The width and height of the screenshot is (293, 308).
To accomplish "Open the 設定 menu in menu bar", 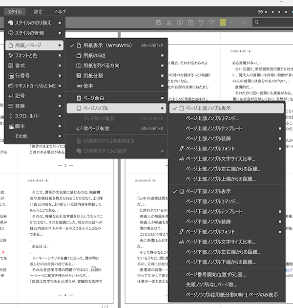I will (x=38, y=11).
